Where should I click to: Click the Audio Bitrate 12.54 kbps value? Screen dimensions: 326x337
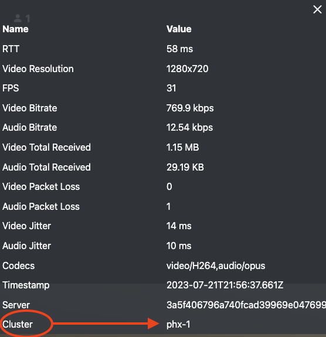click(x=189, y=127)
